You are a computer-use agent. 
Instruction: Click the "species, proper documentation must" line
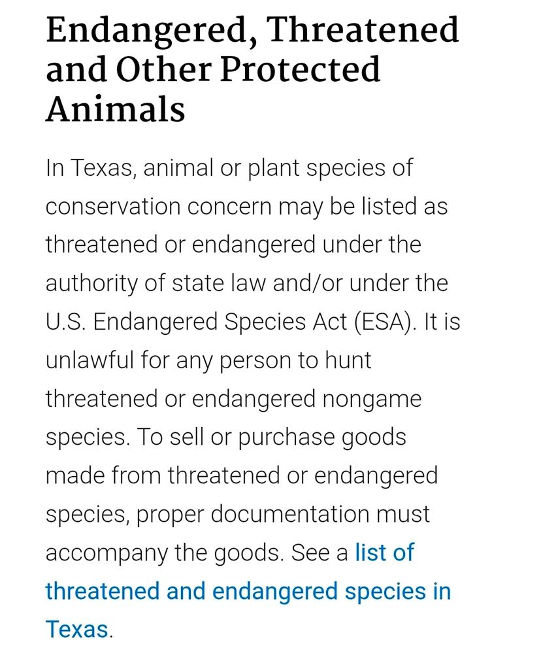(x=238, y=514)
